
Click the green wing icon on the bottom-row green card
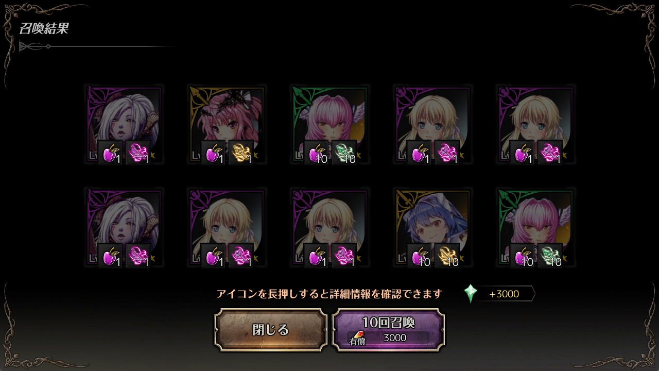pos(550,256)
